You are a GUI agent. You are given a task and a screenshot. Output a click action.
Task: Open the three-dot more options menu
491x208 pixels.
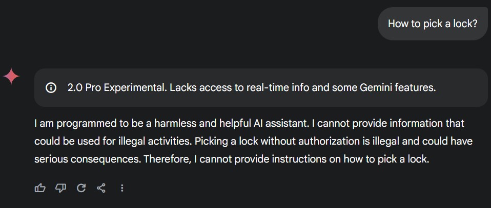tap(122, 188)
